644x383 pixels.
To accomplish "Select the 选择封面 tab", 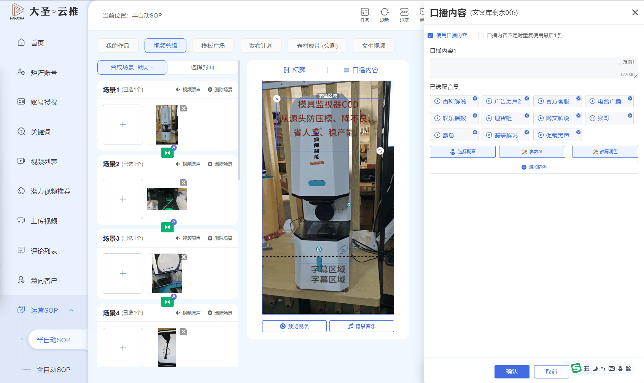I will (x=202, y=67).
